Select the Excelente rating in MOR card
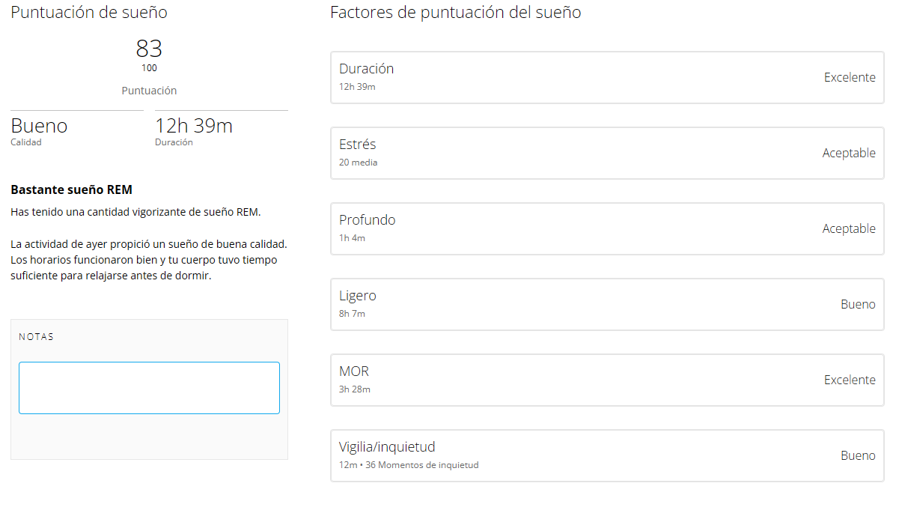 point(850,380)
